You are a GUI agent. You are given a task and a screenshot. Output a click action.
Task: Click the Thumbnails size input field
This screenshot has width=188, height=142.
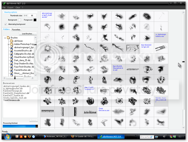[32, 16]
